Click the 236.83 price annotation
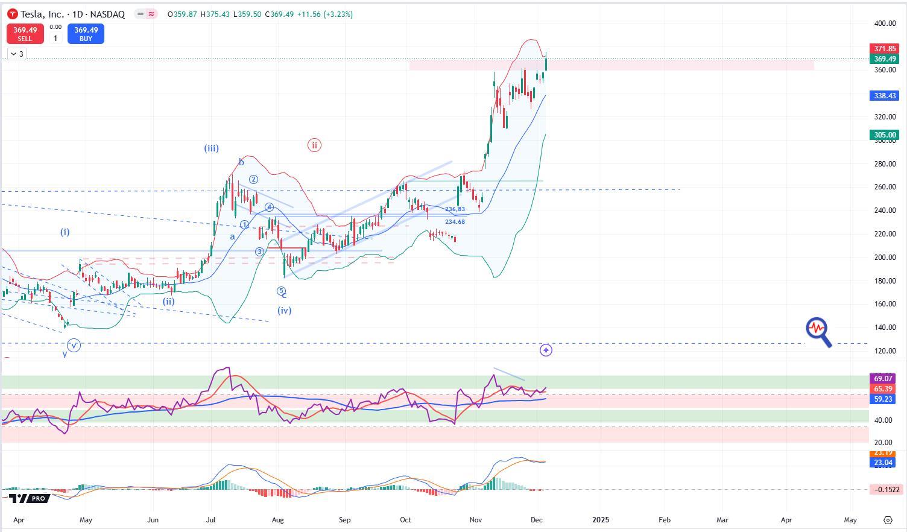 tap(455, 209)
